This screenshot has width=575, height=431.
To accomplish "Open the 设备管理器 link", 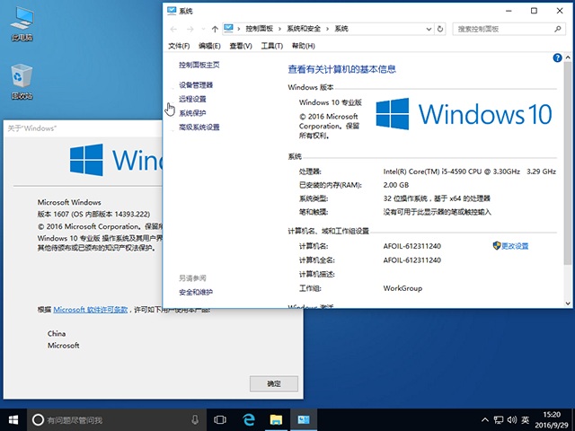I will (196, 84).
